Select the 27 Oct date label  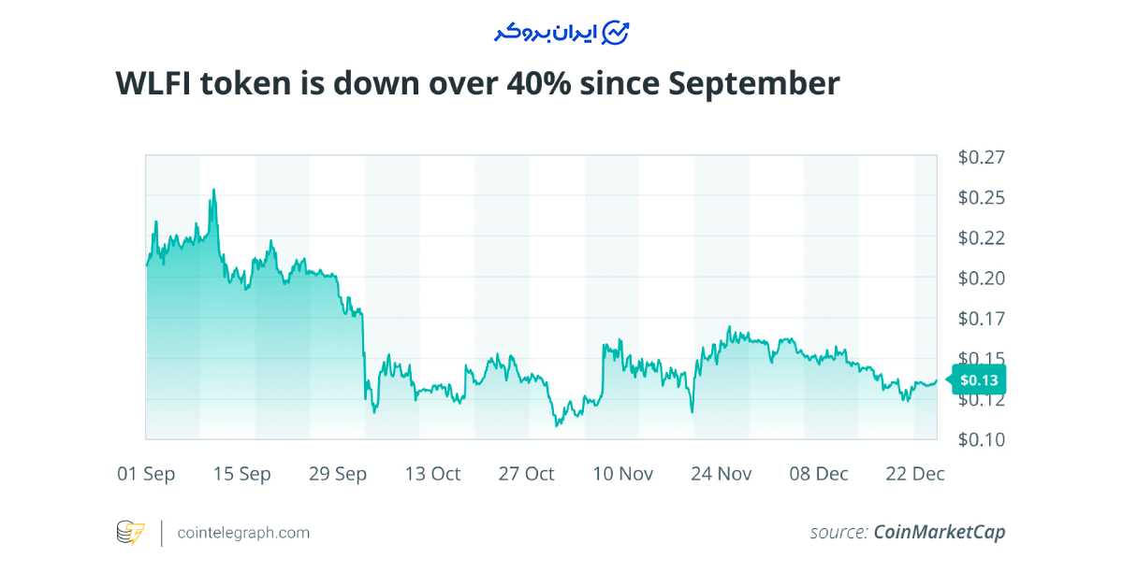[526, 474]
